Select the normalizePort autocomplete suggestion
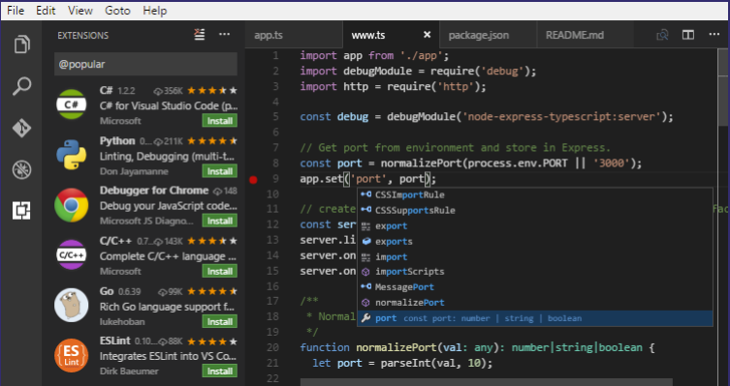Screen dimensions: 730x386 pyautogui.click(x=535, y=303)
